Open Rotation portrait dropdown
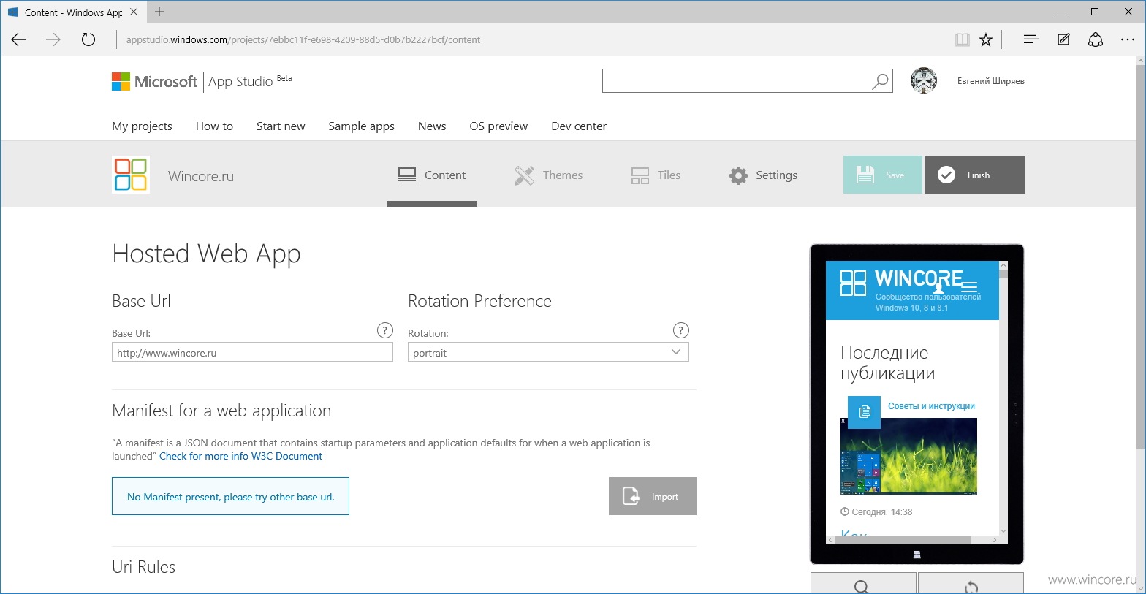Image resolution: width=1146 pixels, height=594 pixels. coord(548,352)
